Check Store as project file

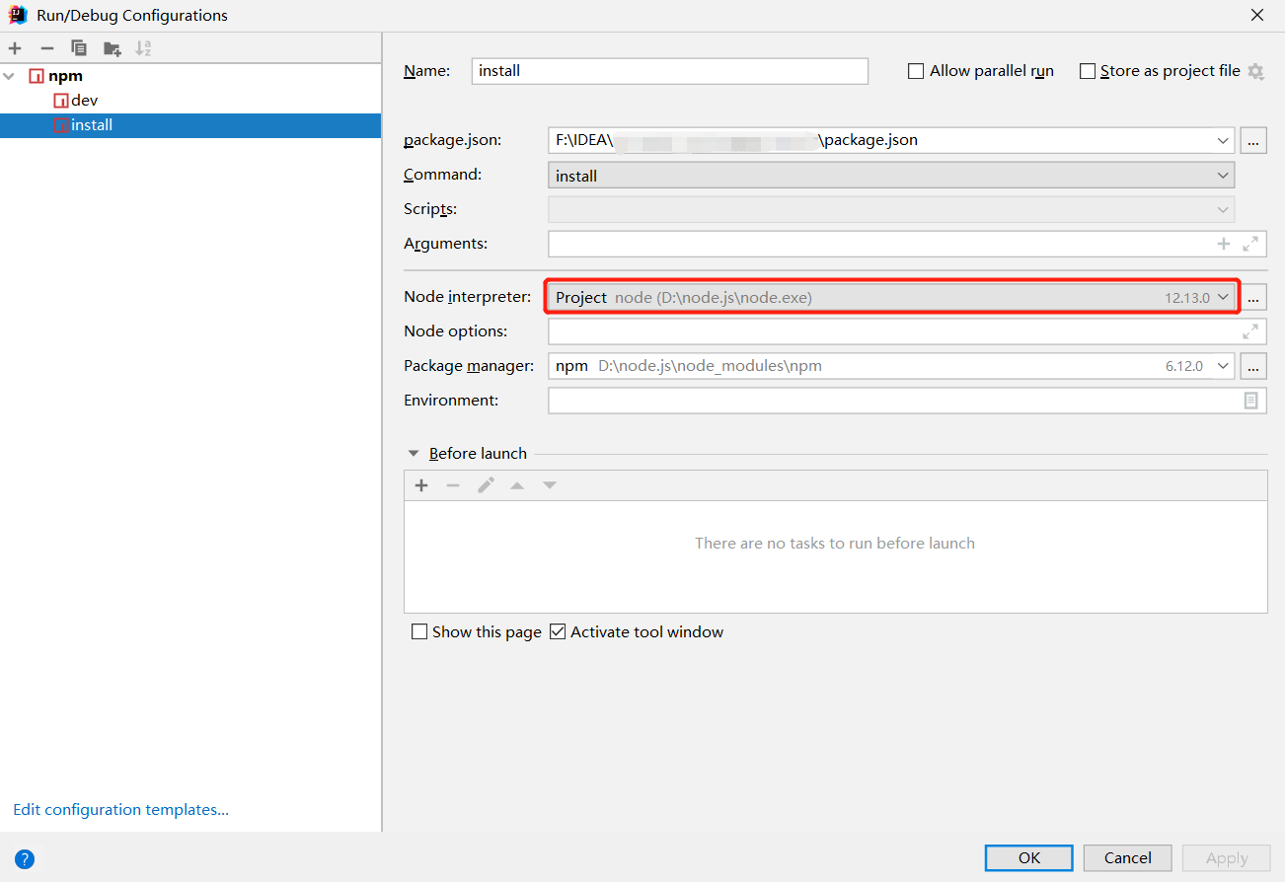tap(1089, 70)
